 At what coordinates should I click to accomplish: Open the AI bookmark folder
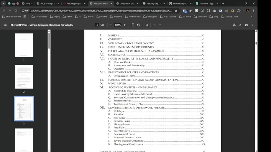[78, 17]
